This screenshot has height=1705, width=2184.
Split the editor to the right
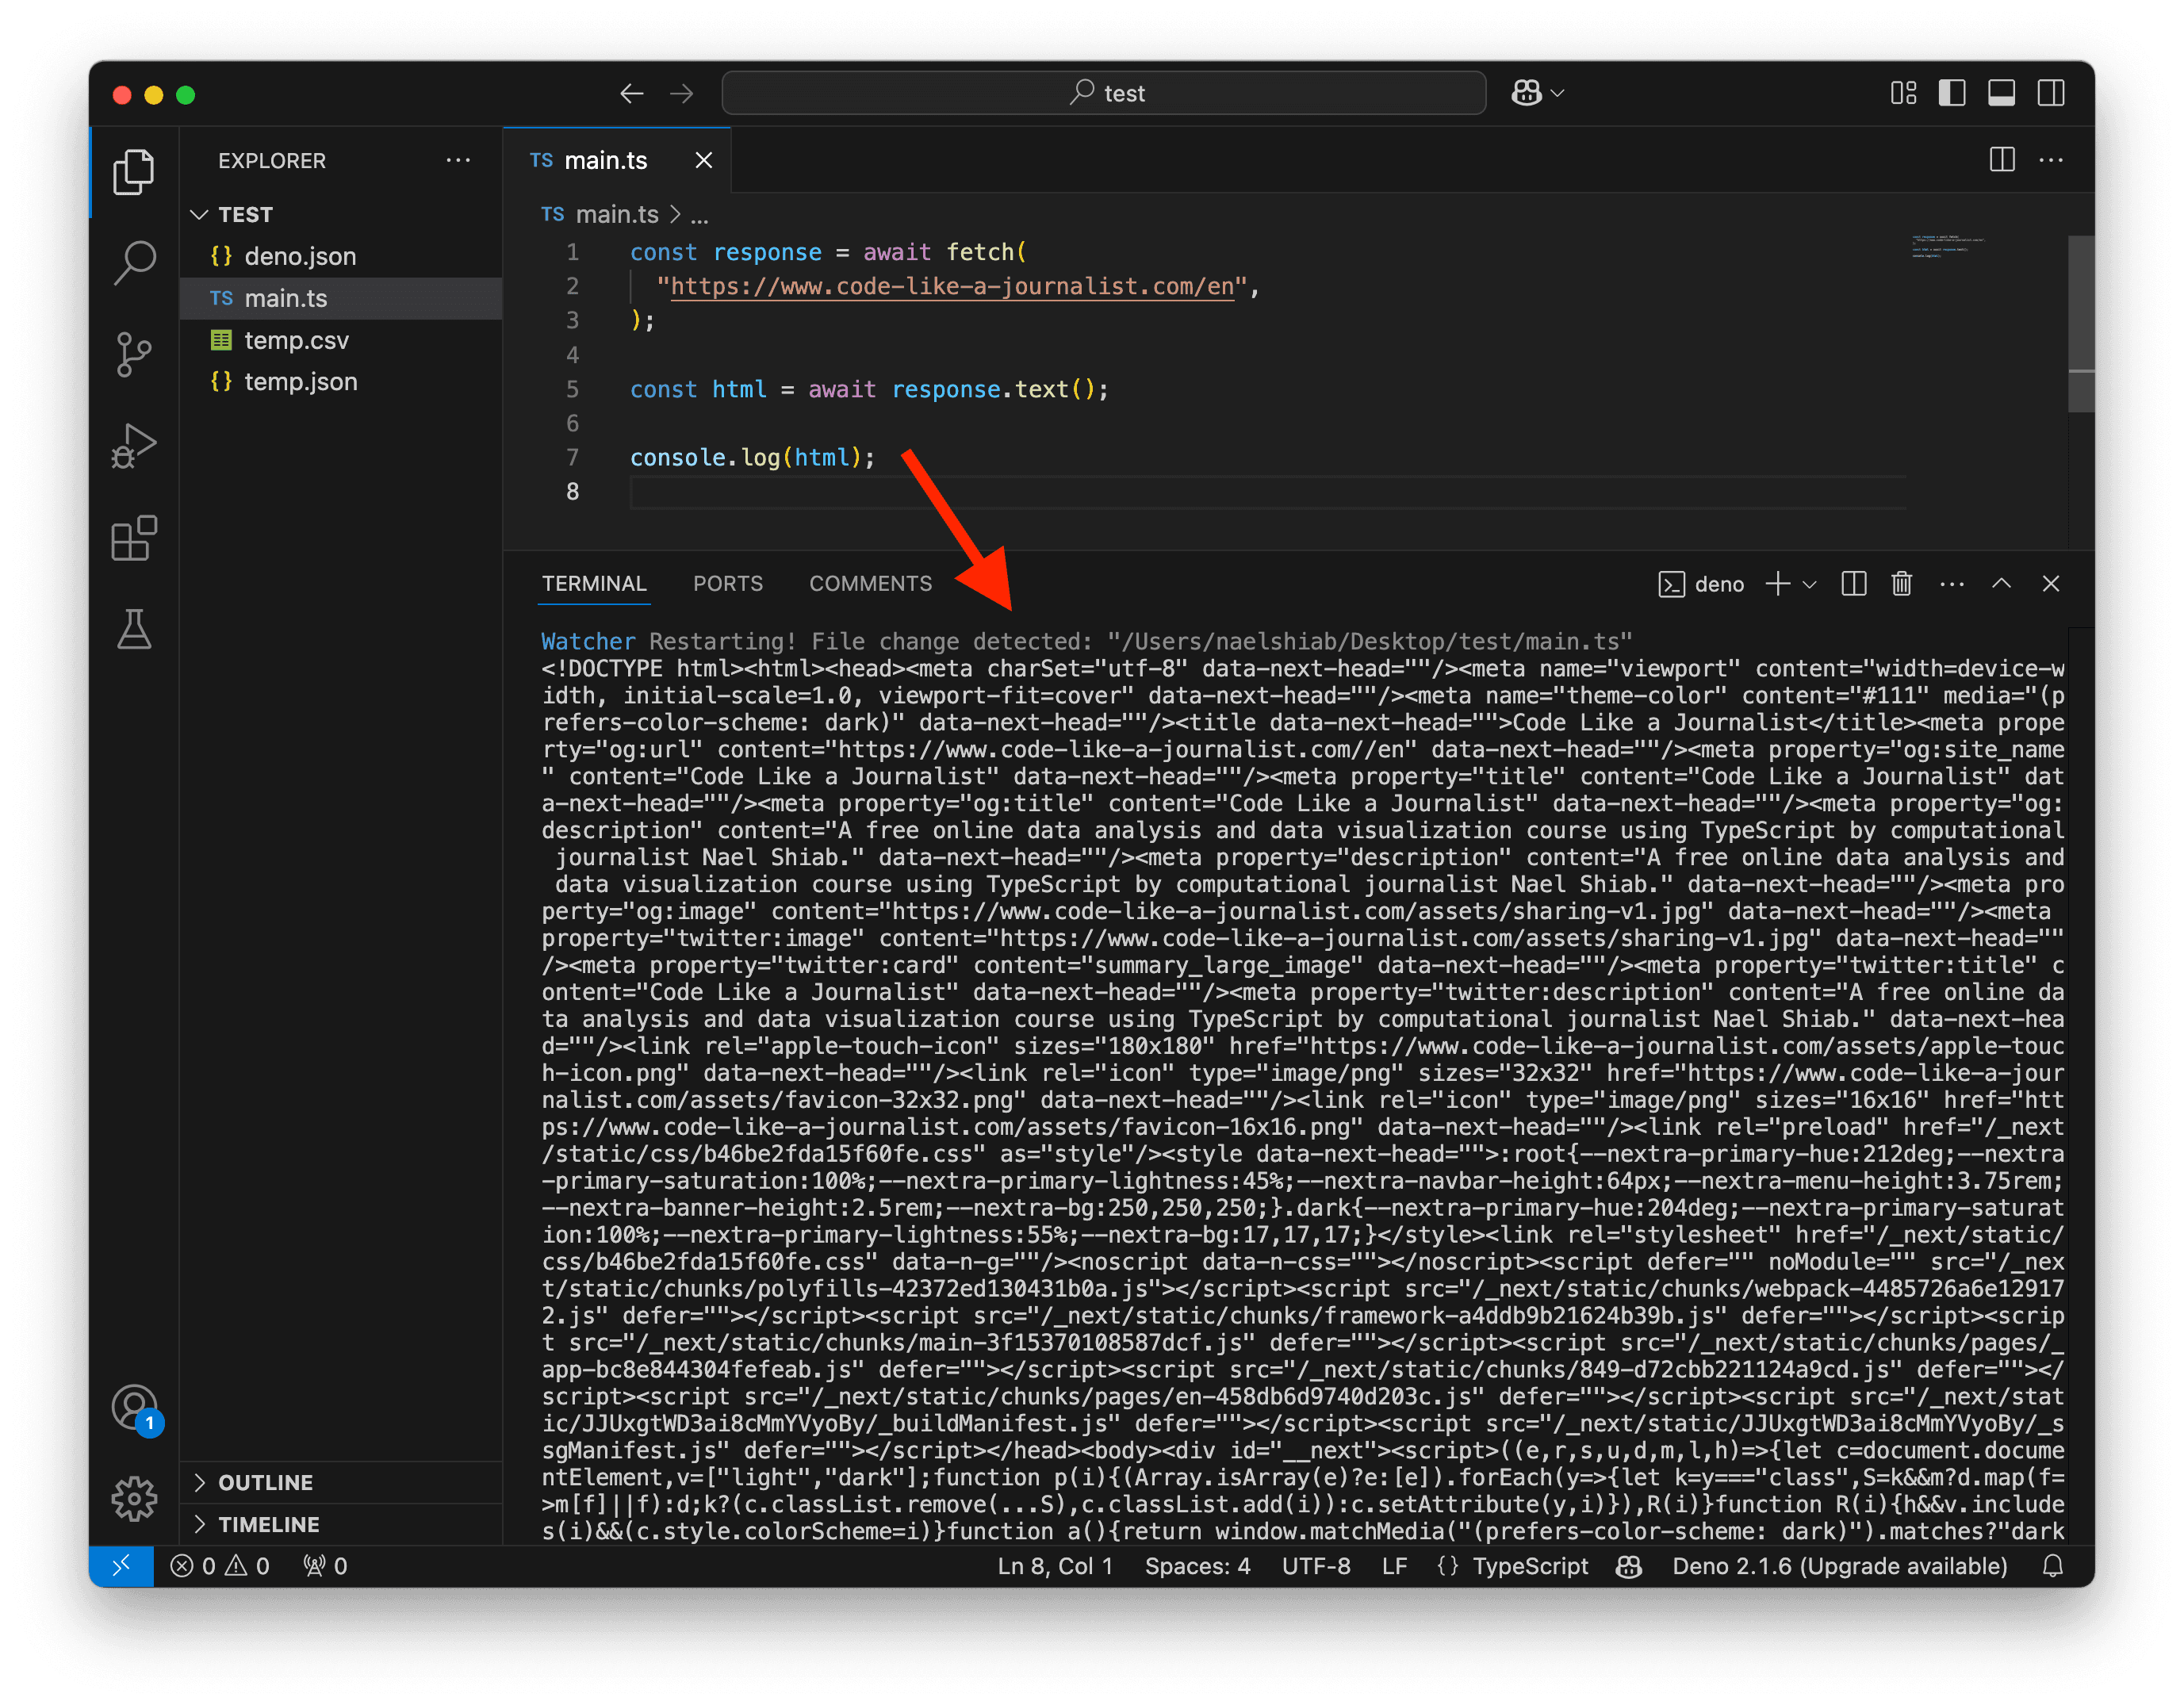click(x=2002, y=160)
